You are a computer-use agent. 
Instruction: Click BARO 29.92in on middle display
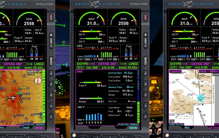(128, 68)
